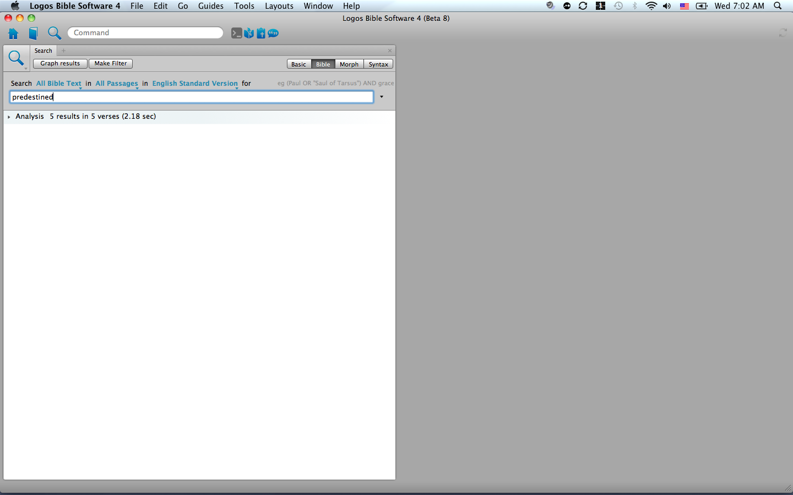Open the Tools menu

[244, 6]
